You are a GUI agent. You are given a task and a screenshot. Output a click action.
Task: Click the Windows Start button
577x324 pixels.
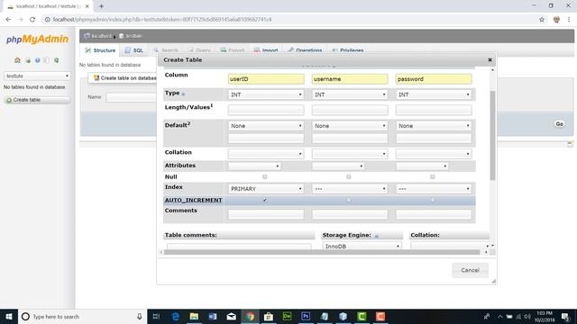(9, 316)
